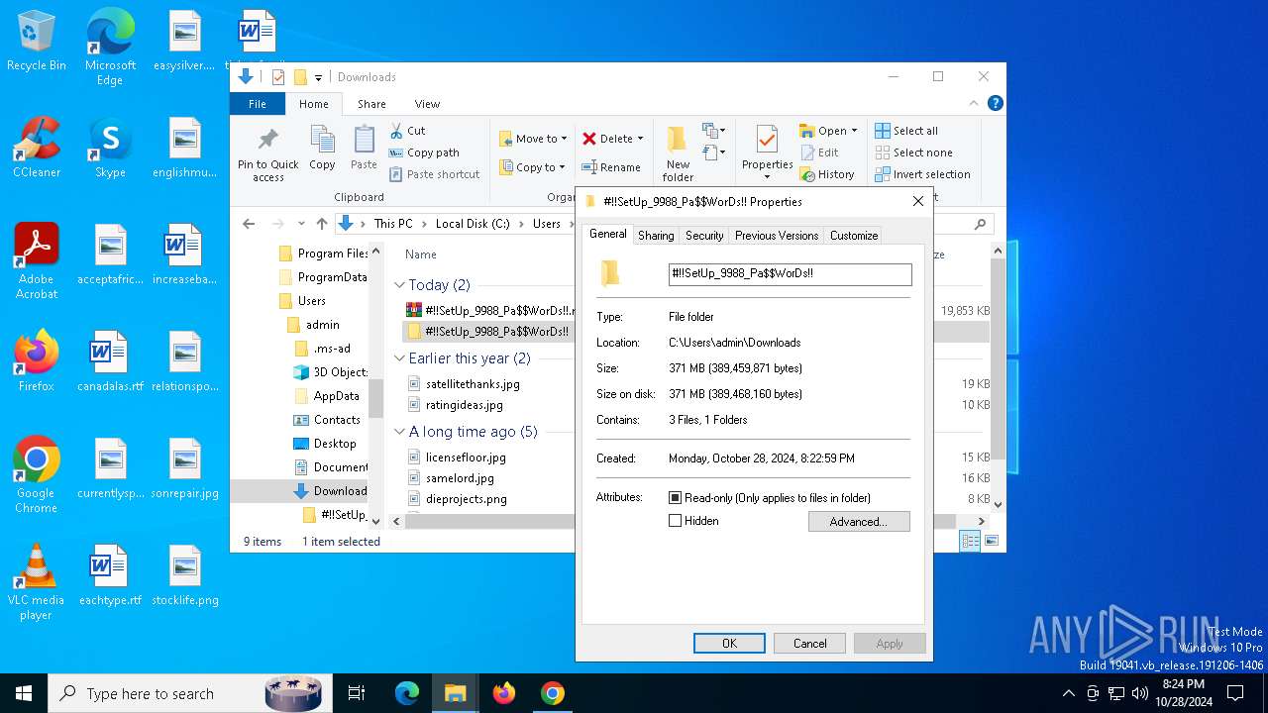Select Desktop in navigation tree
Viewport: 1268px width, 713px height.
(325, 444)
